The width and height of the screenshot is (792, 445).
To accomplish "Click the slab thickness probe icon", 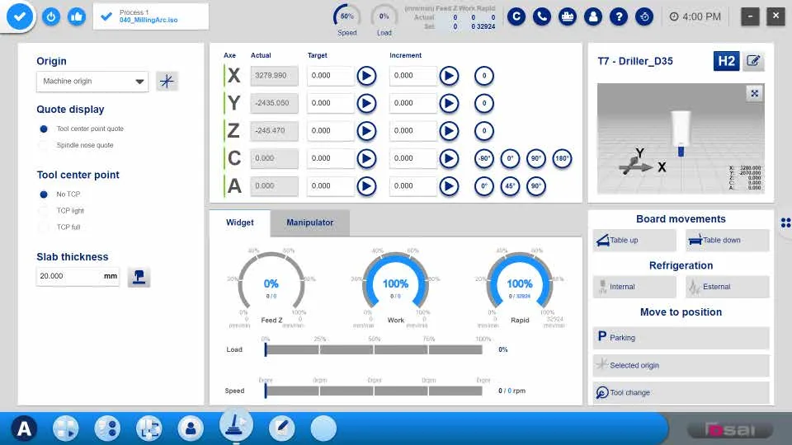I will pos(139,277).
